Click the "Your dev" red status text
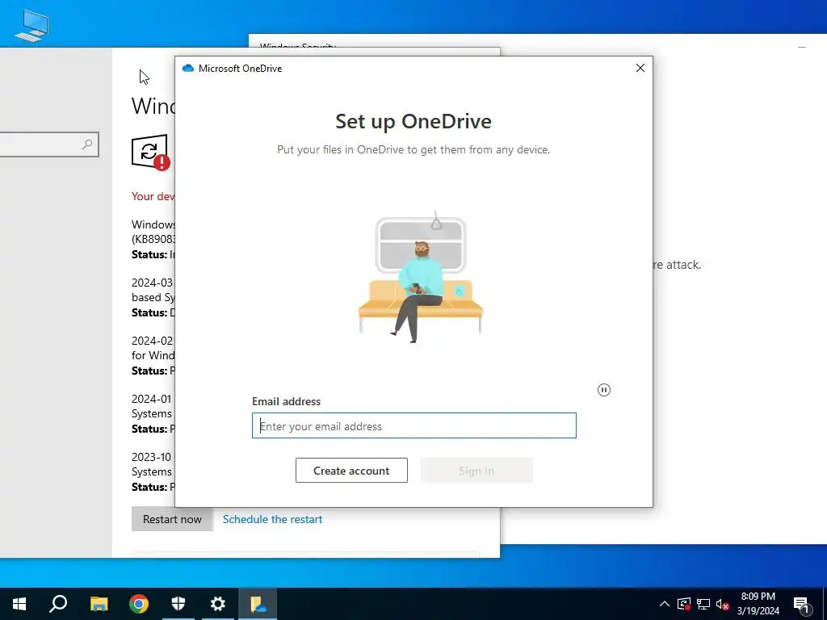This screenshot has height=620, width=827. click(153, 196)
